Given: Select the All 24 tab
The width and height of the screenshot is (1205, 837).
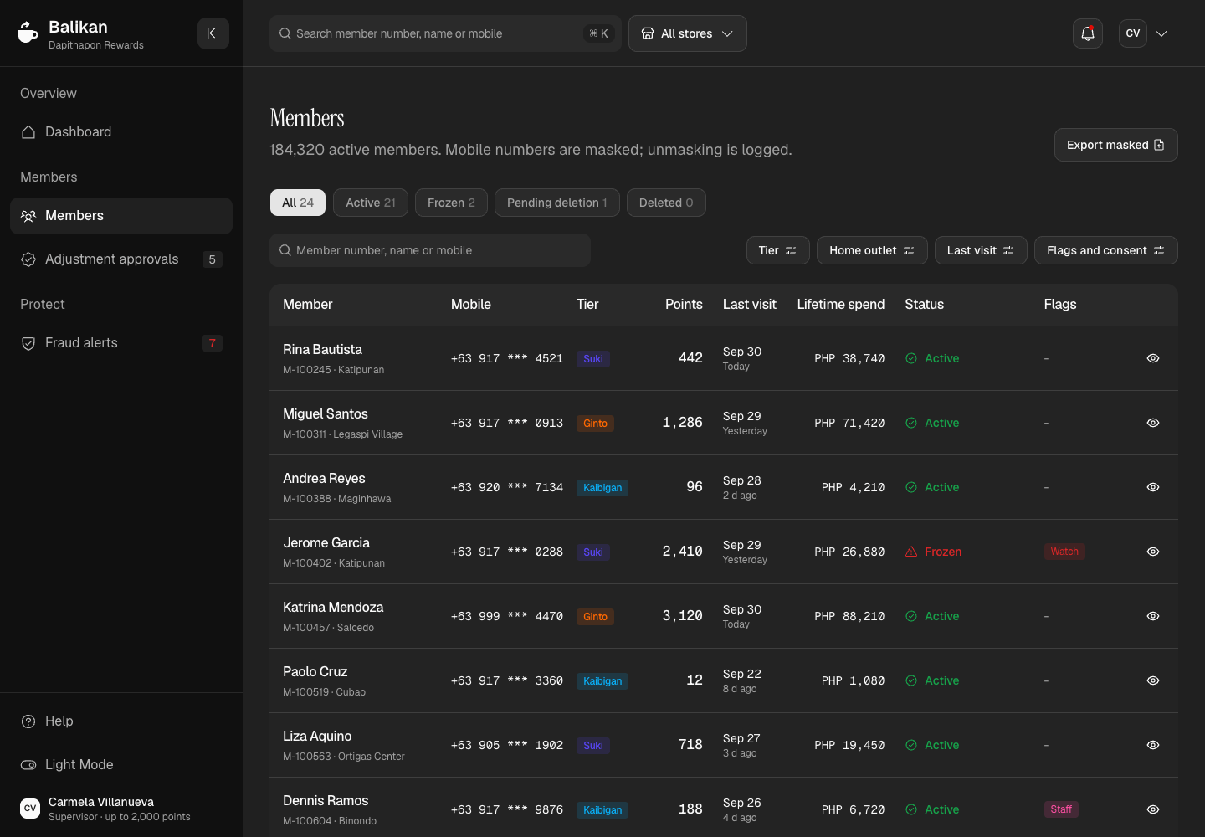Looking at the screenshot, I should 298,203.
